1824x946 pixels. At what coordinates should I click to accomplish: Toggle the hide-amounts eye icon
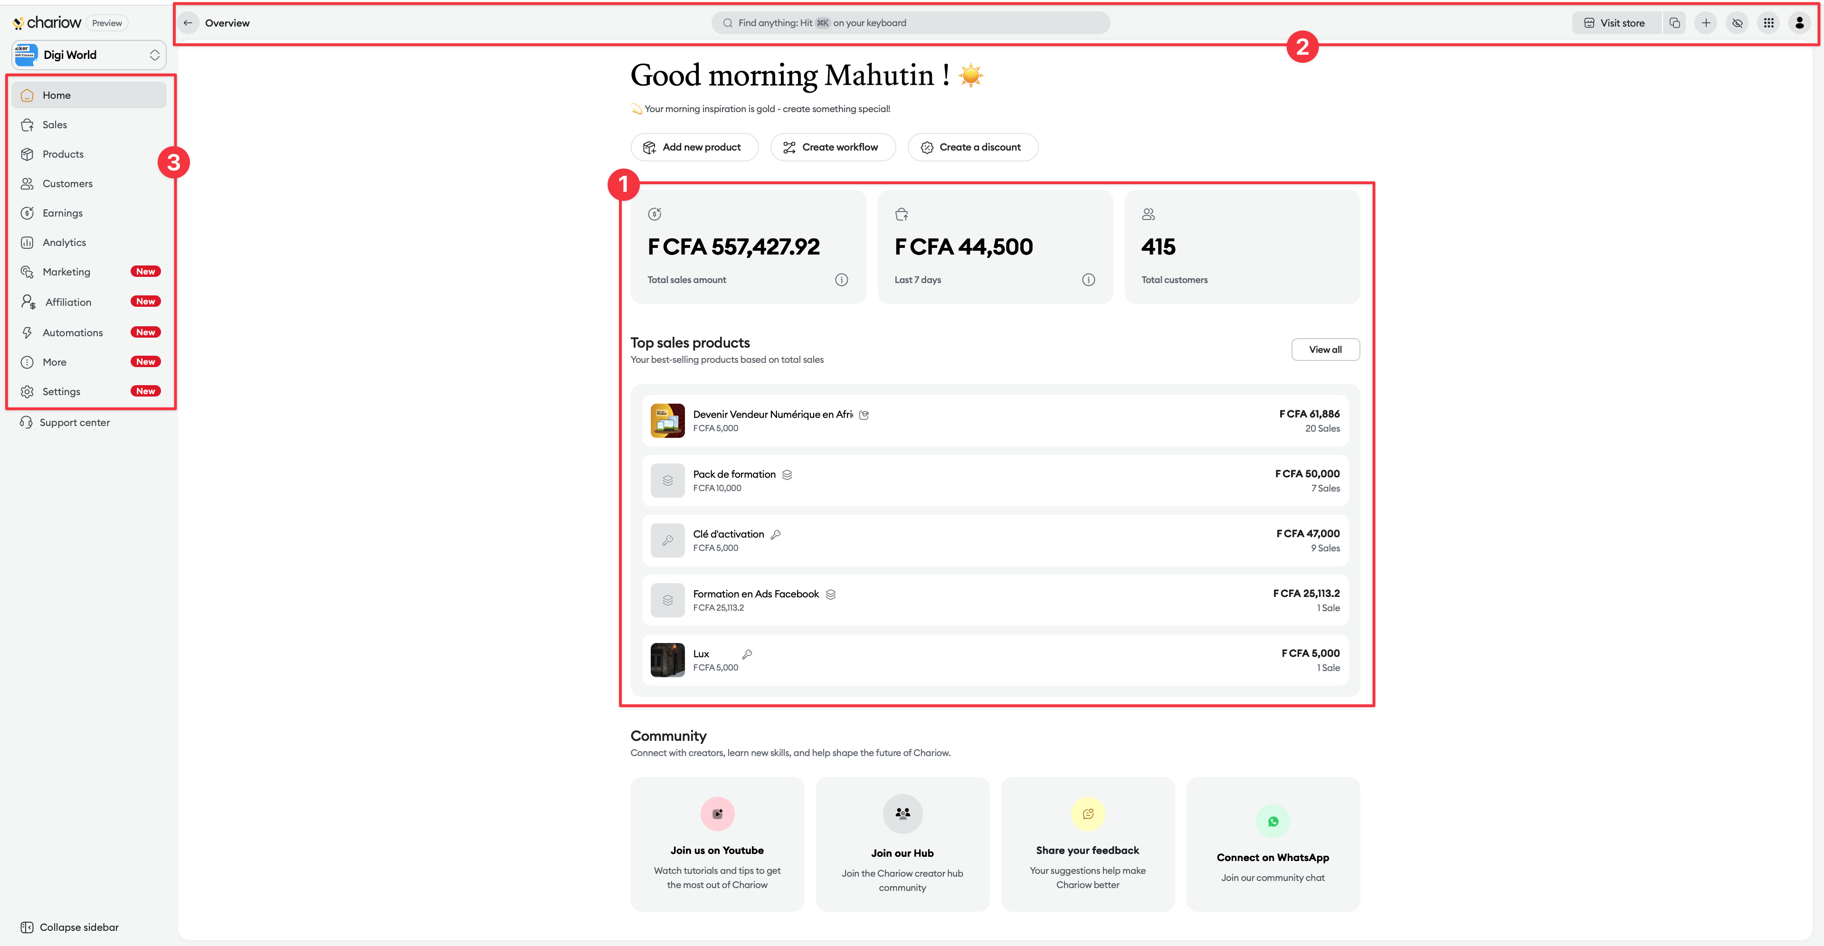pos(1737,23)
